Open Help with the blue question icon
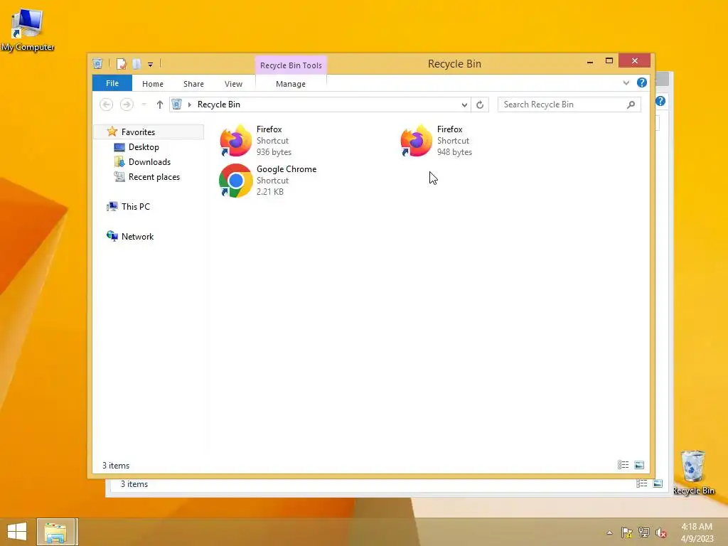 pos(642,82)
